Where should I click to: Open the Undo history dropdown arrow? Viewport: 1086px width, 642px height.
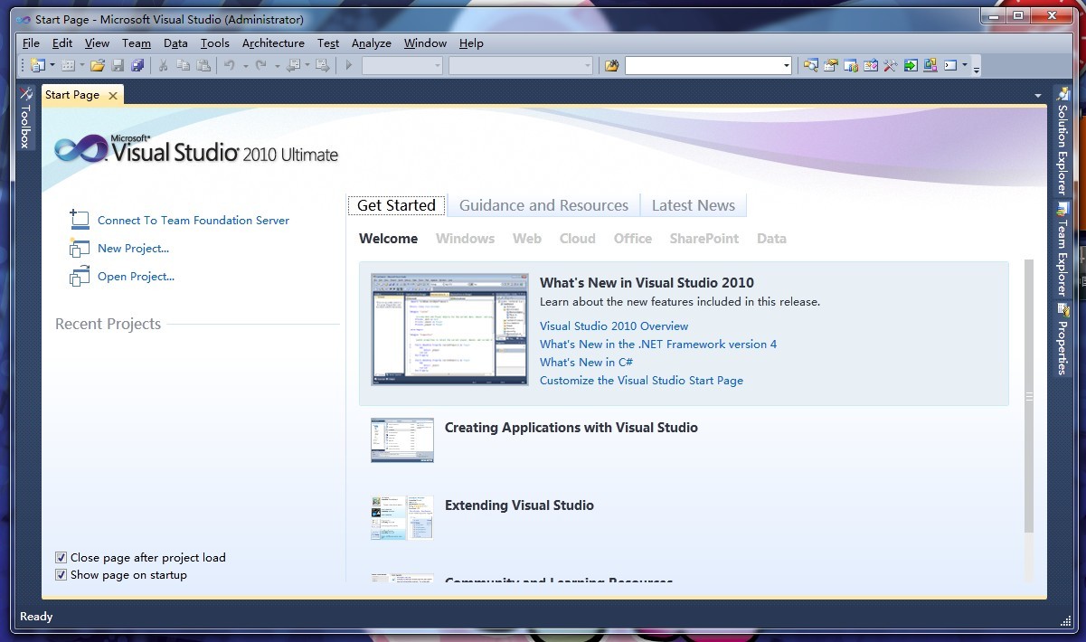point(245,65)
